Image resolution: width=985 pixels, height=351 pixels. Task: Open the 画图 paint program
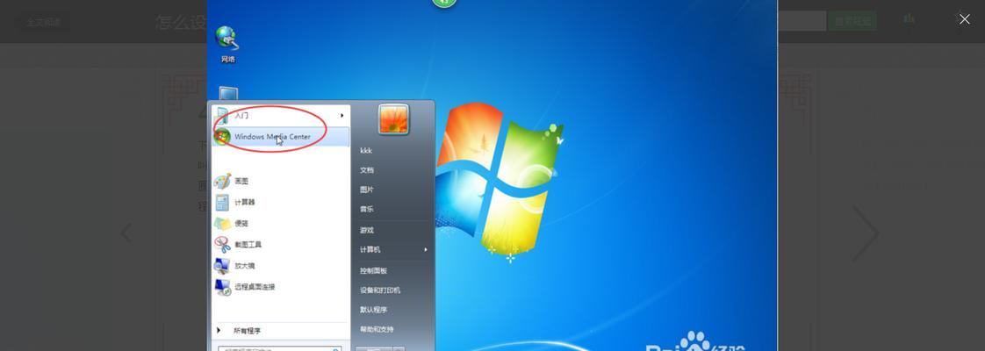click(x=280, y=181)
